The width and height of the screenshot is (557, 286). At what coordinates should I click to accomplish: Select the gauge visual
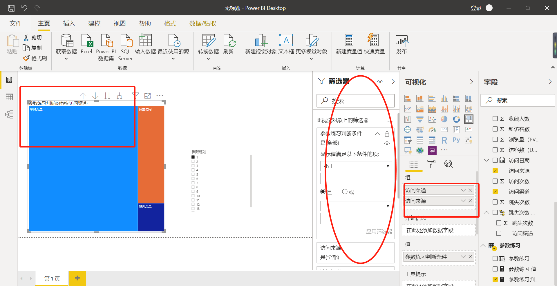click(x=432, y=130)
